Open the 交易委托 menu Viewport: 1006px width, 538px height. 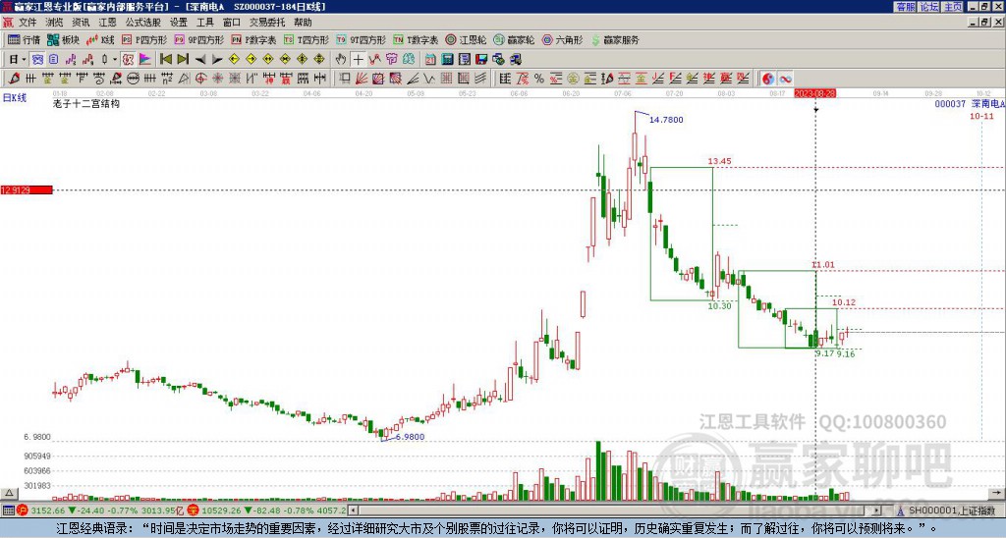click(267, 23)
